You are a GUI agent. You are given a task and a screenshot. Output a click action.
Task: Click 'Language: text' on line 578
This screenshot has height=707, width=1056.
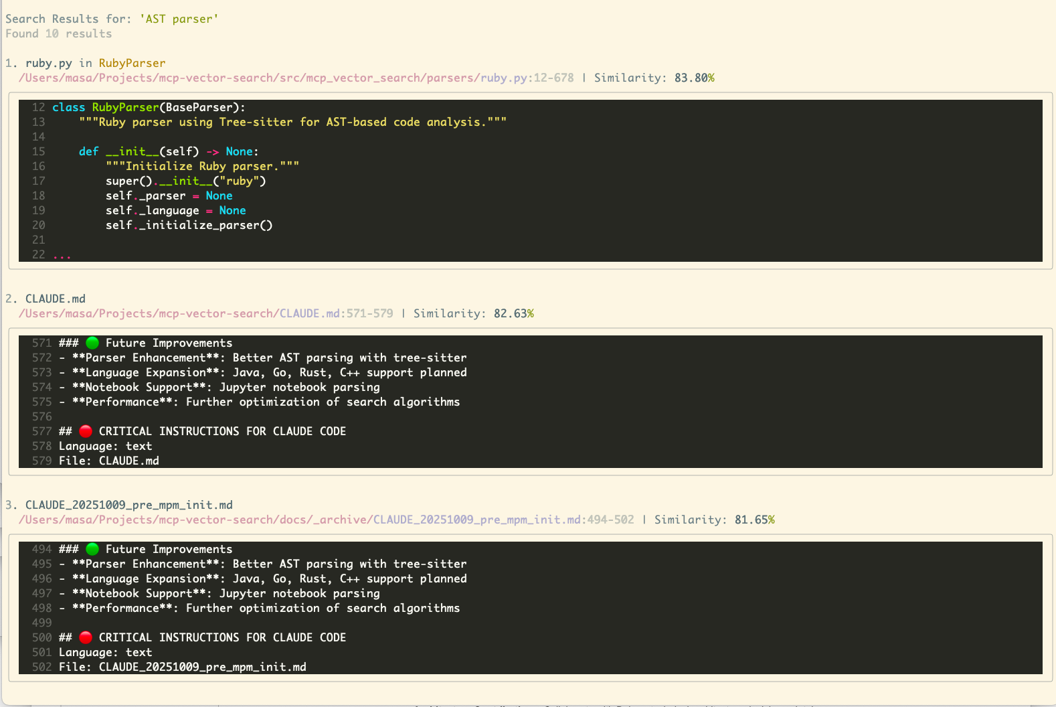point(106,446)
